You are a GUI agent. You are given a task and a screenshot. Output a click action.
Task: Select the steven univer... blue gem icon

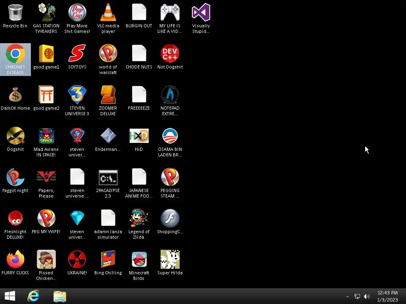coord(77,218)
